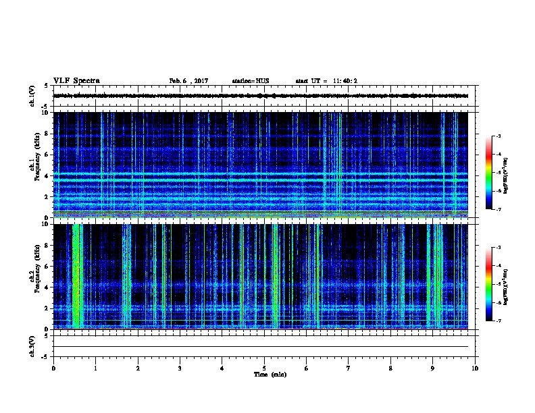Viewport: 535px width, 413px height.
Task: Click time axis tick label "5"
Action: 264,368
